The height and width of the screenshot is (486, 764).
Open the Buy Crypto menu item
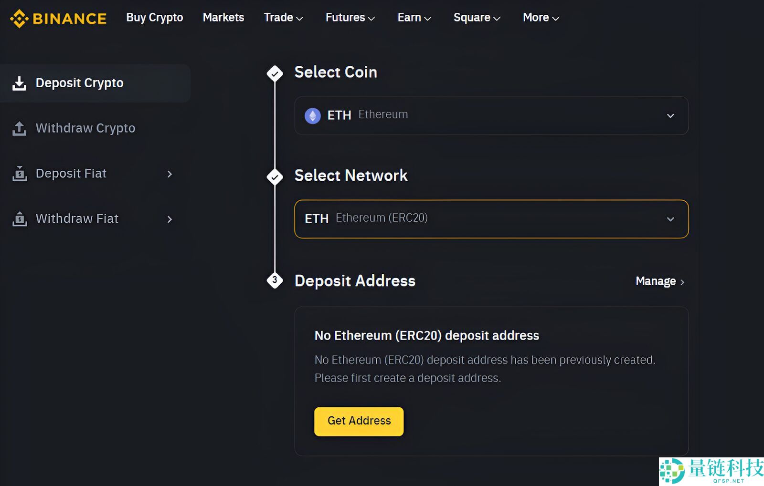pos(154,18)
